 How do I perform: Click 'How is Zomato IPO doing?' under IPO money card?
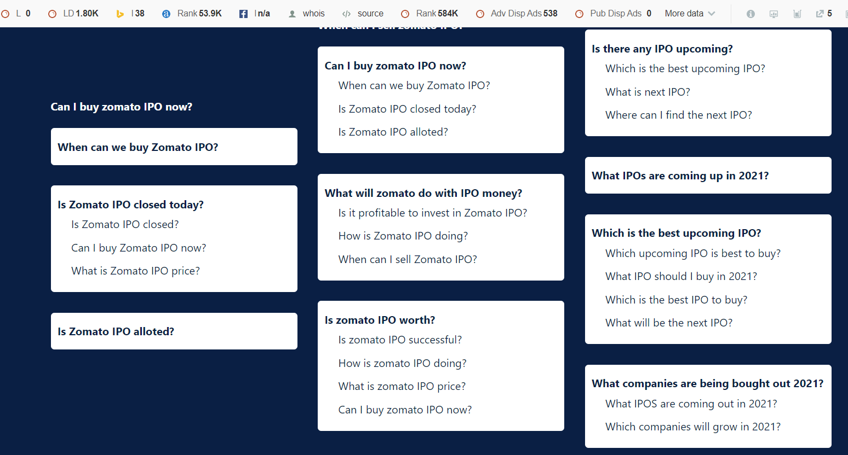tap(403, 236)
